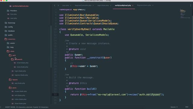Go forward with the right arrow
Viewport: 193px width, 109px height.
pyautogui.click(x=58, y=5)
